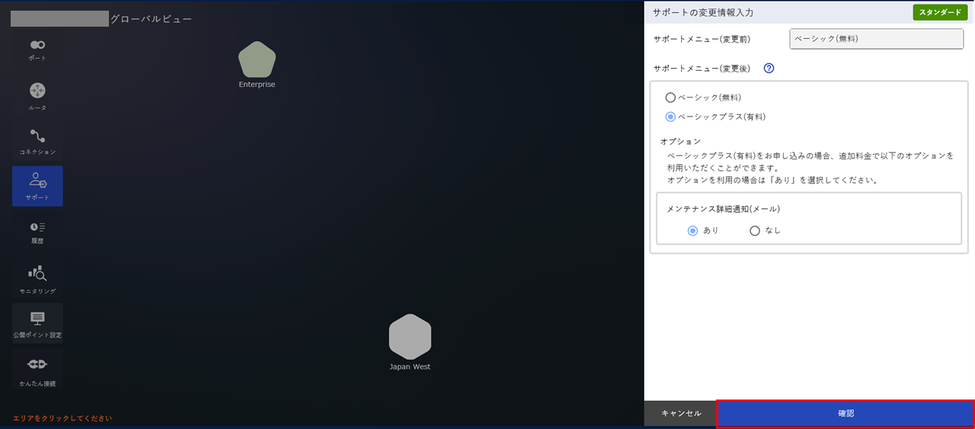Click the グローバルビュー title text

[x=151, y=19]
